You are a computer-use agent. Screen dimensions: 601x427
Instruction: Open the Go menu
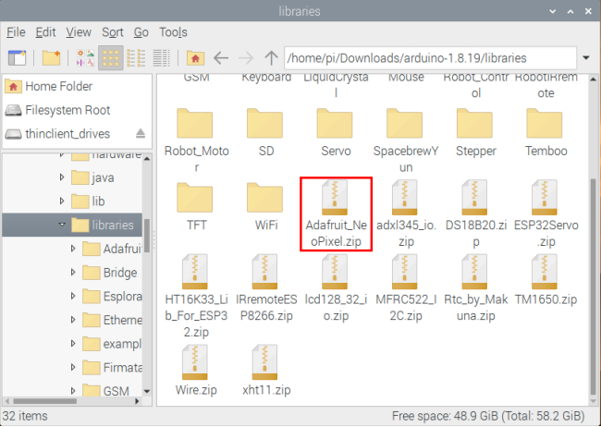[141, 32]
